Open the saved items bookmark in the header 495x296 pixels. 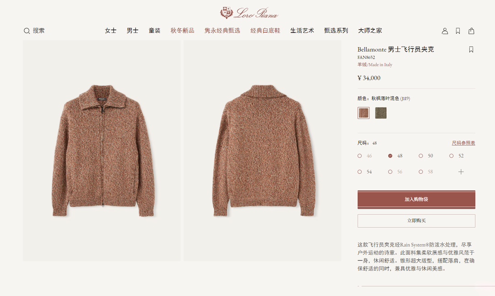pyautogui.click(x=458, y=31)
